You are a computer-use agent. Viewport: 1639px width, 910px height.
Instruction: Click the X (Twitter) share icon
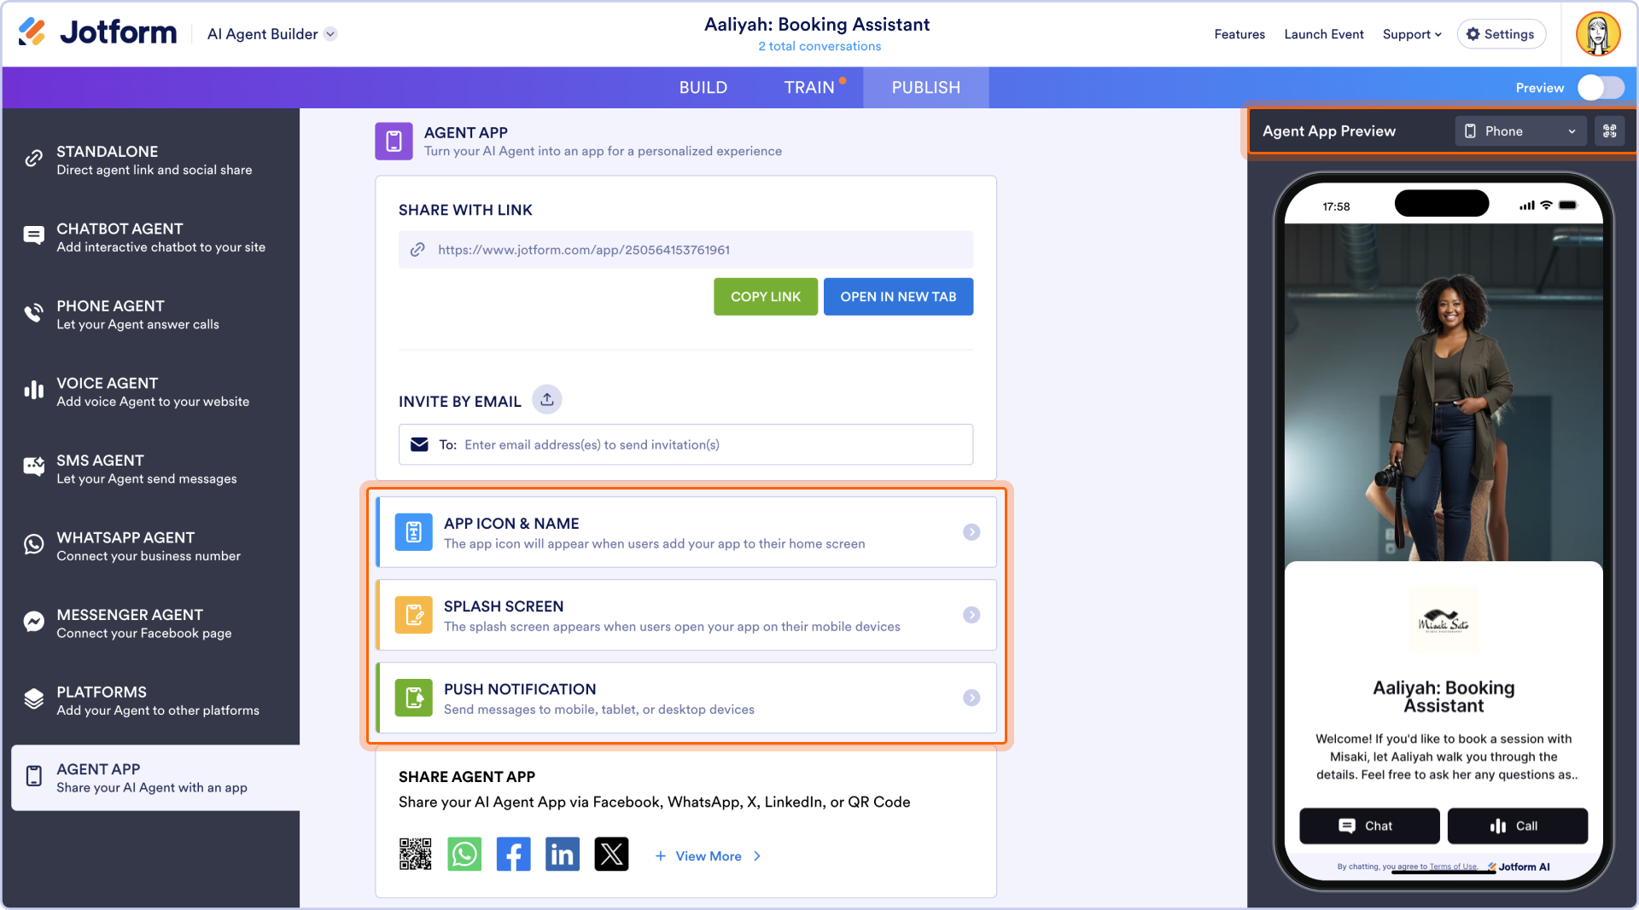point(611,854)
